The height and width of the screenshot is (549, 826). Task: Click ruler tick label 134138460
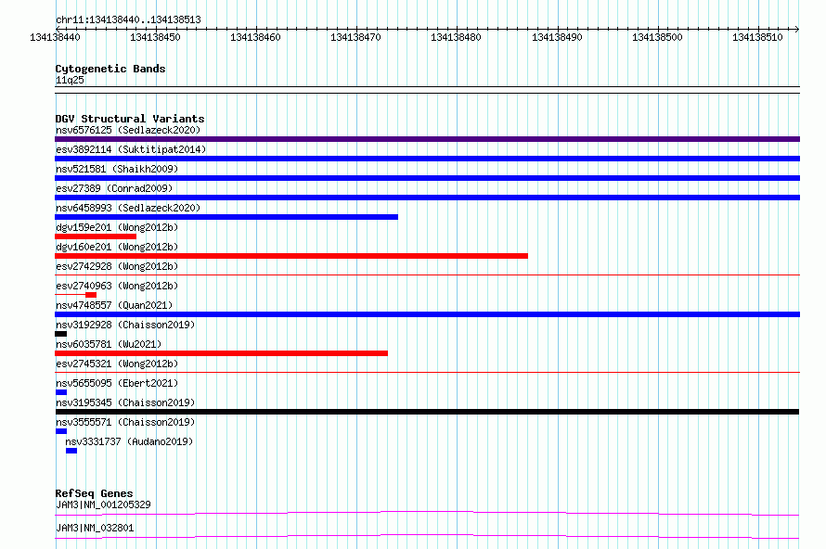[x=255, y=37]
